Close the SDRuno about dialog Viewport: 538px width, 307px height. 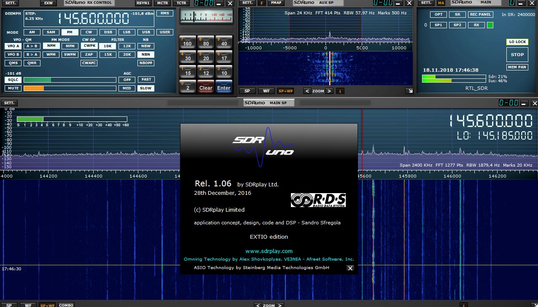(350, 268)
